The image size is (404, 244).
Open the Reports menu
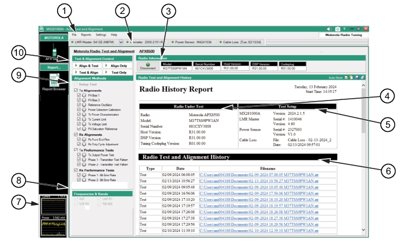click(x=86, y=35)
